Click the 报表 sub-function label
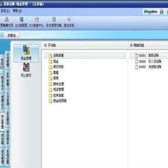Viewport: 168px width, 168px height. click(56, 78)
